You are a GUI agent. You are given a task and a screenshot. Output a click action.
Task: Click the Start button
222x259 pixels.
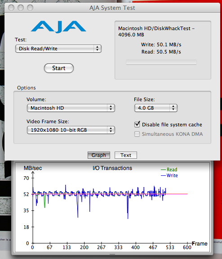click(x=59, y=68)
